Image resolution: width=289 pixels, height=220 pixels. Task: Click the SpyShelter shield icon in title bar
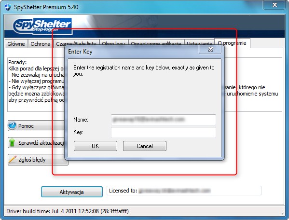point(8,7)
